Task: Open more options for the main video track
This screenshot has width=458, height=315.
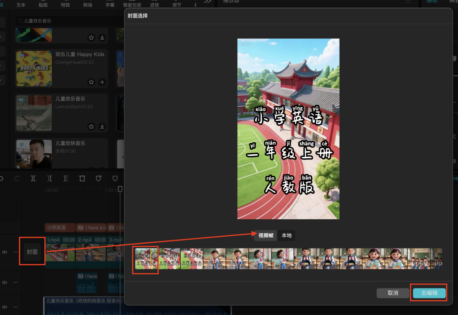Action: pyautogui.click(x=15, y=252)
